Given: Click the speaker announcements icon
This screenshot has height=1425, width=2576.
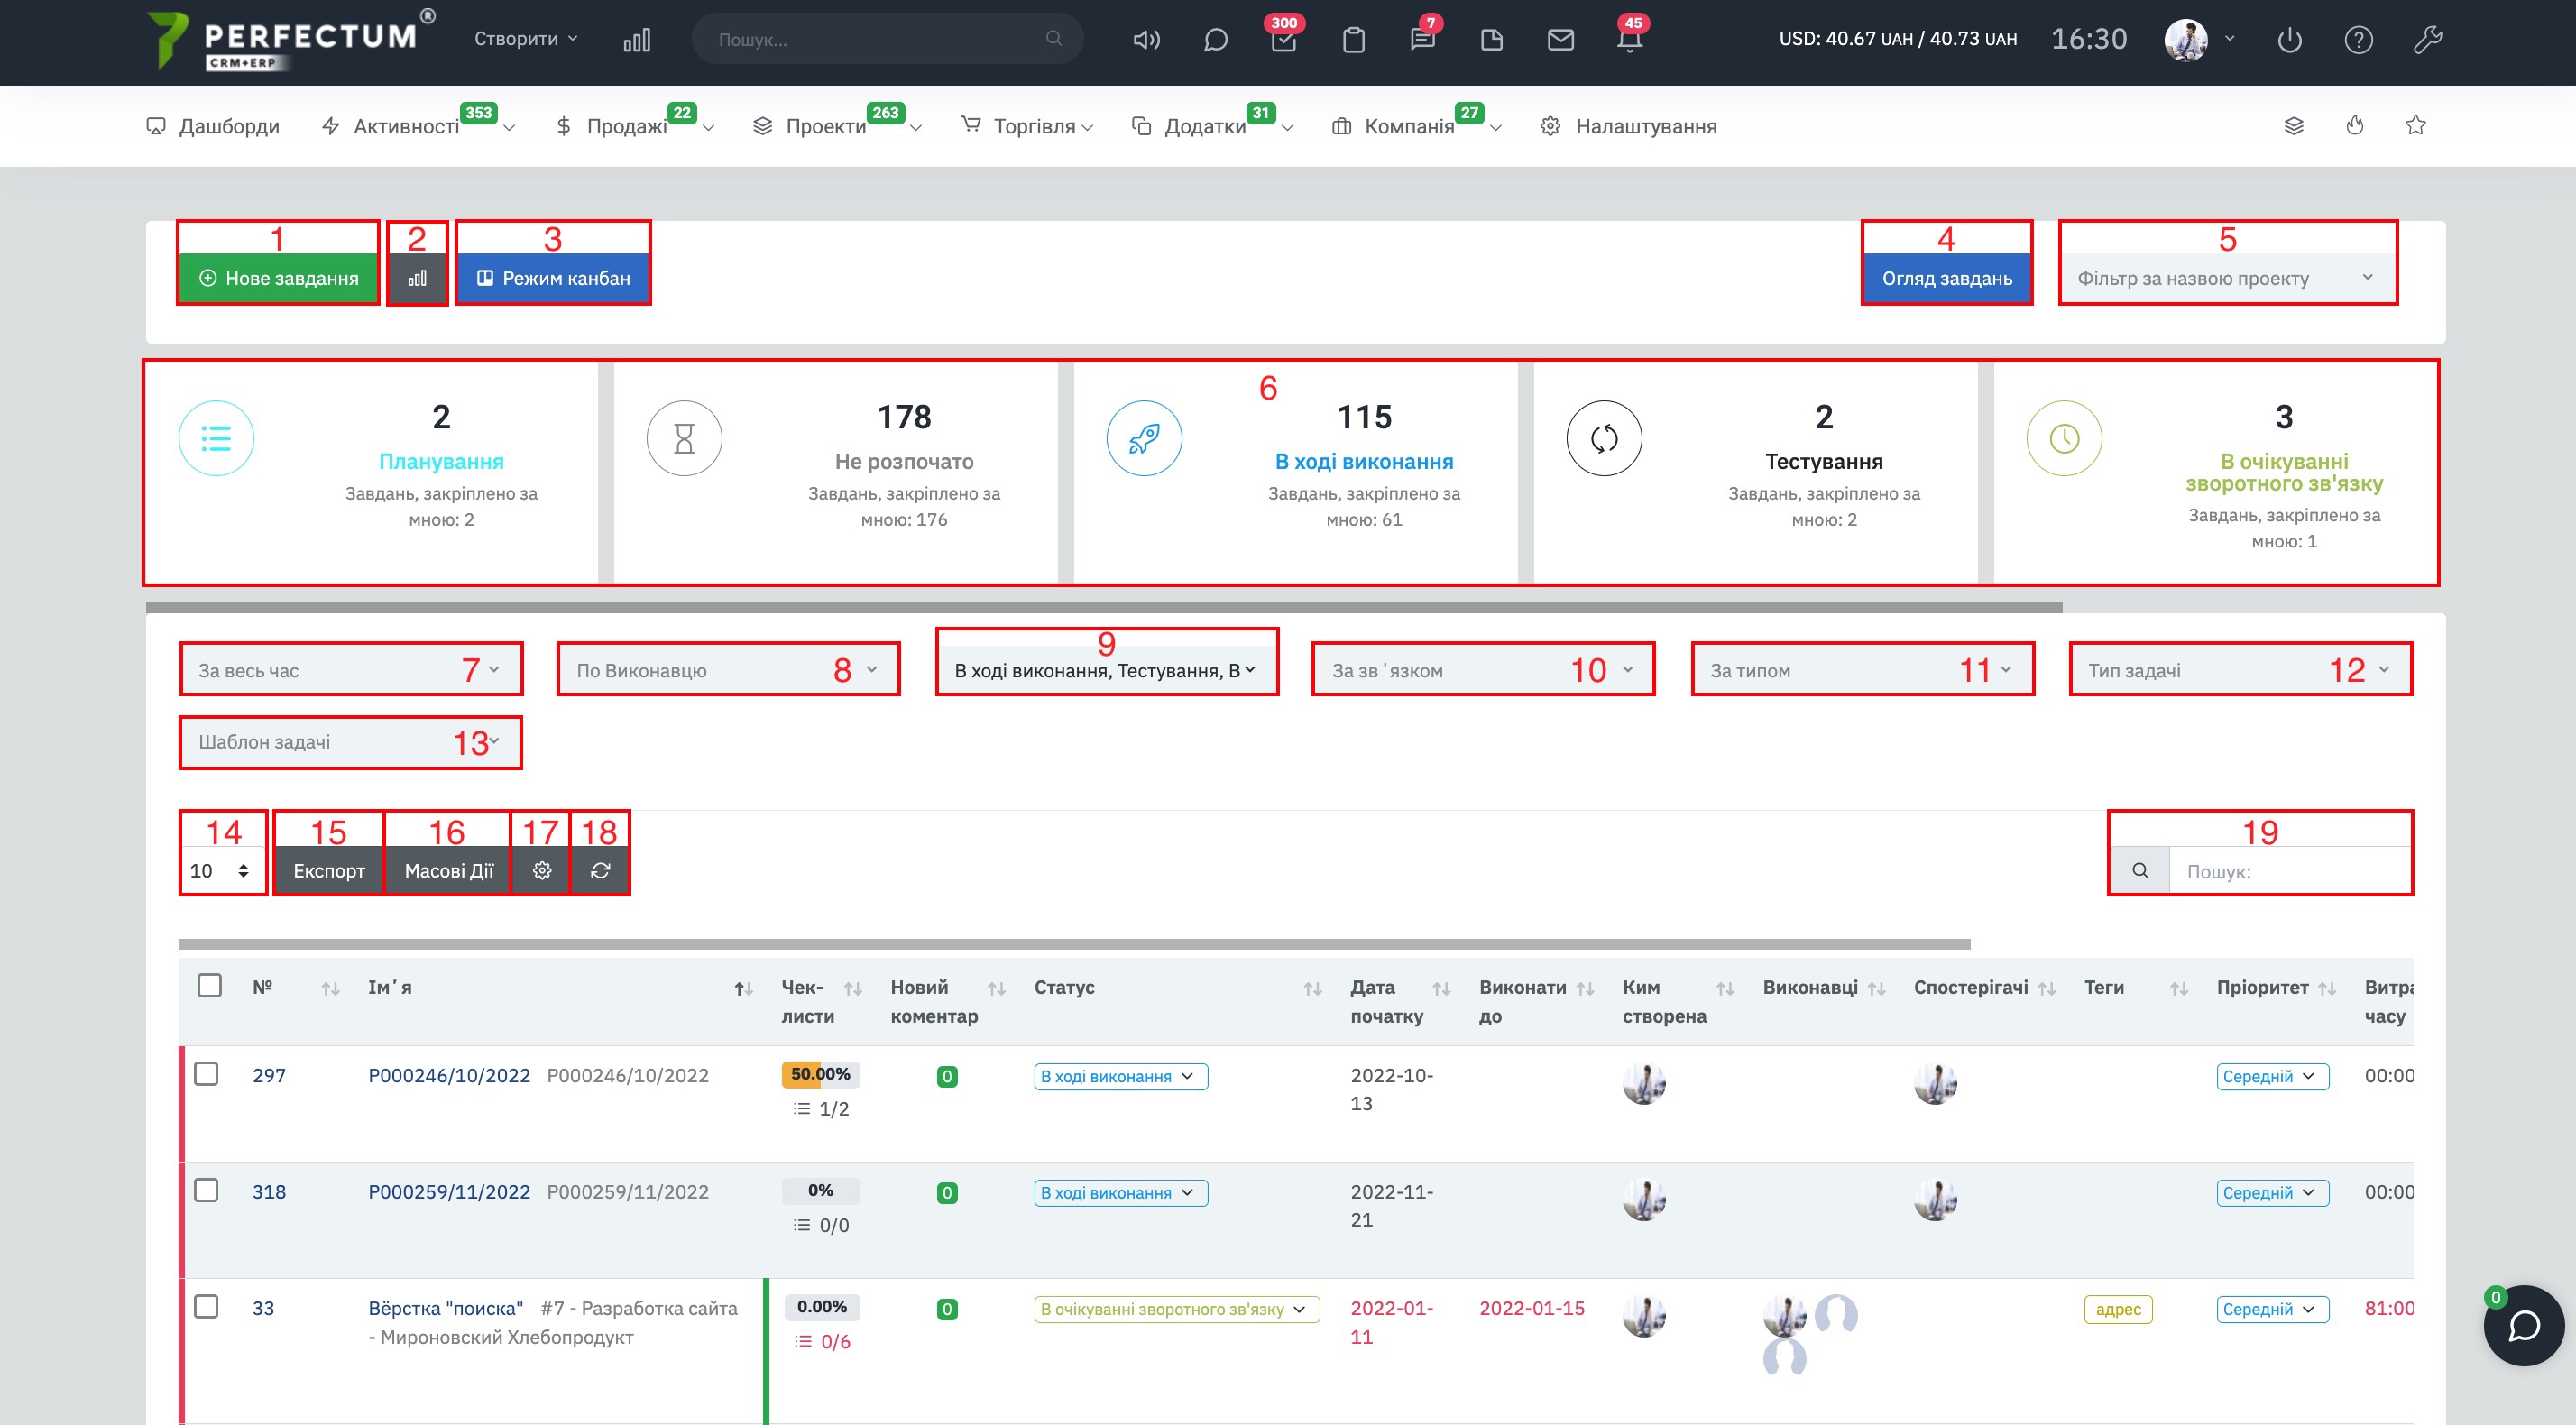Looking at the screenshot, I should [x=1146, y=40].
